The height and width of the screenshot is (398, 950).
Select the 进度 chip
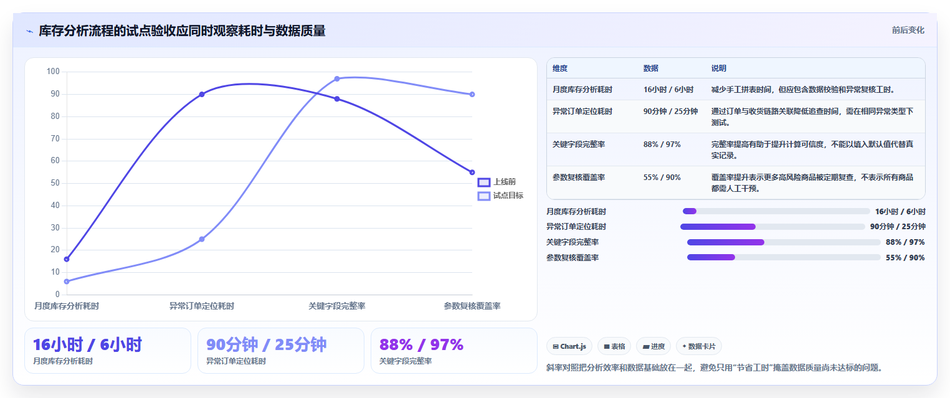tap(653, 346)
